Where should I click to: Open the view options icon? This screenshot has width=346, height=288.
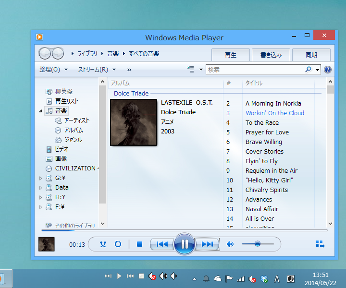[x=190, y=70]
